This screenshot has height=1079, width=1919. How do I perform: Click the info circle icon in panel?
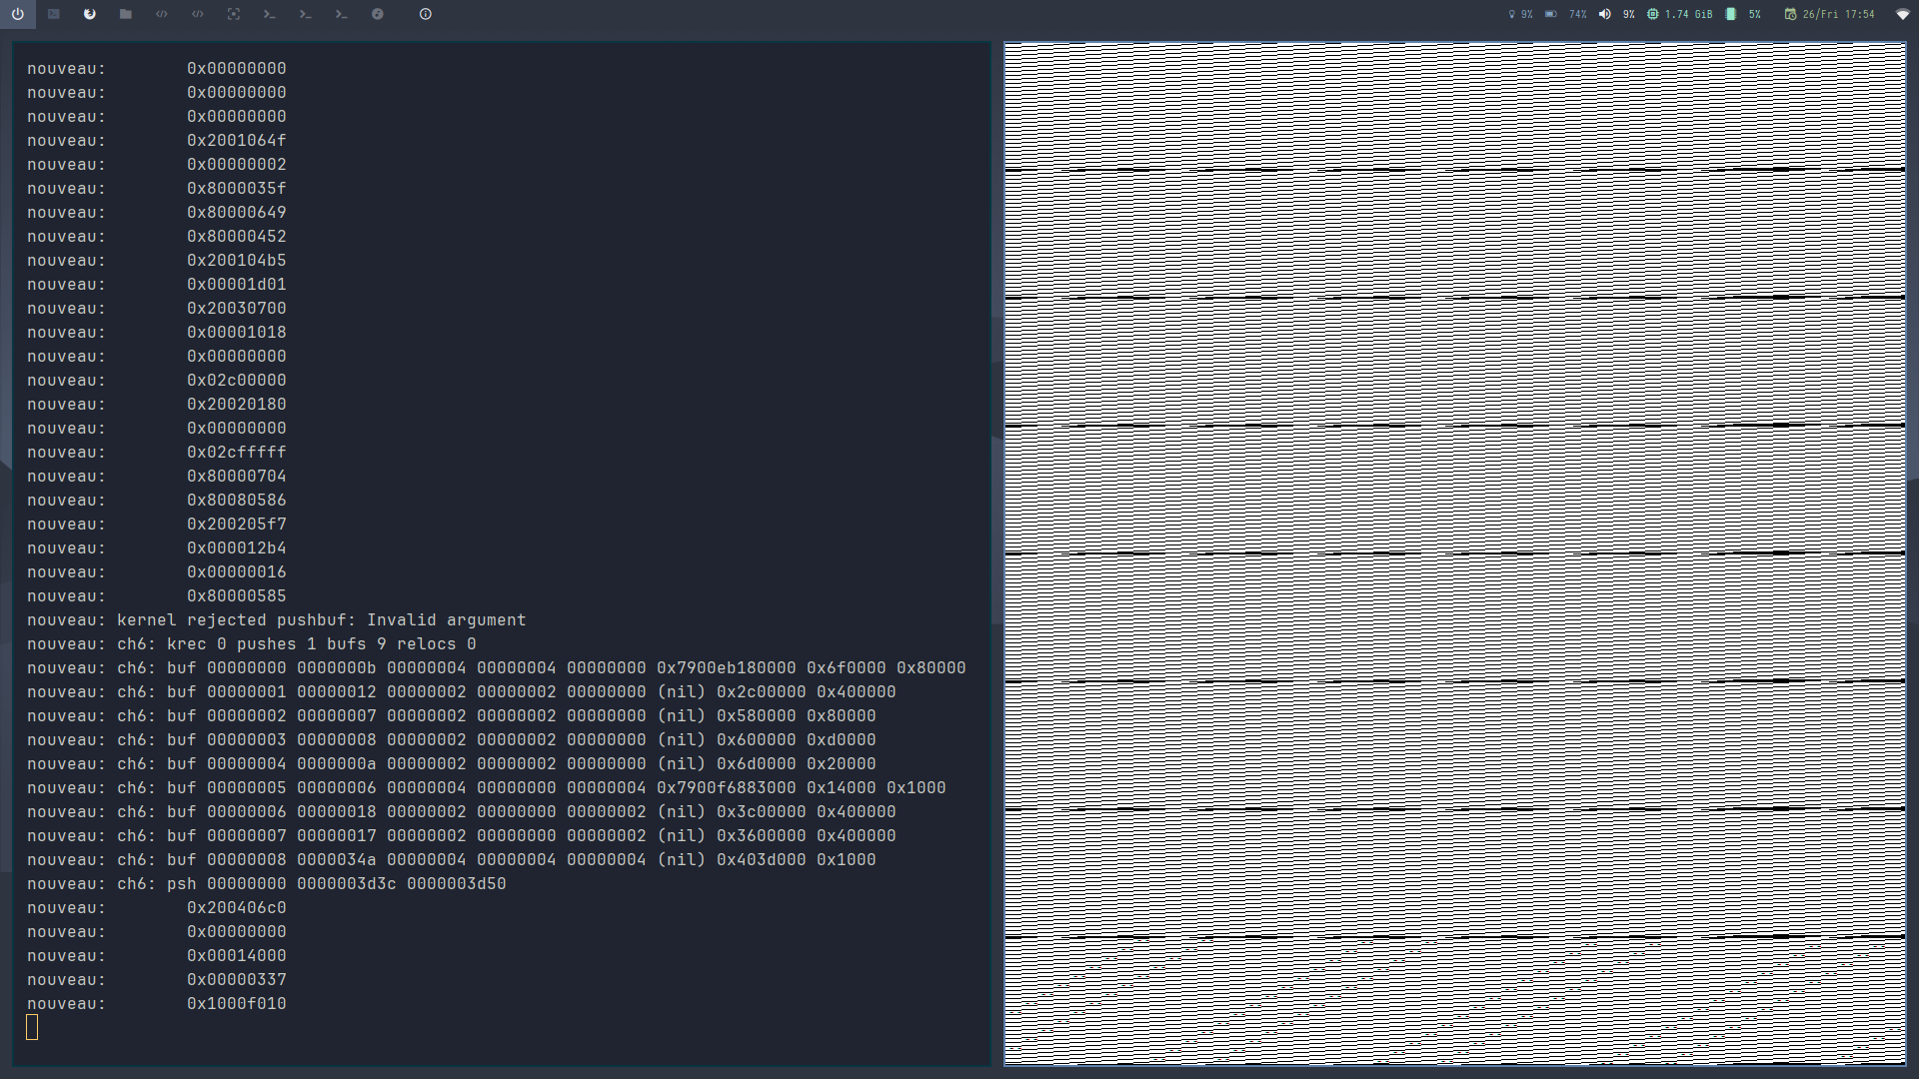424,14
